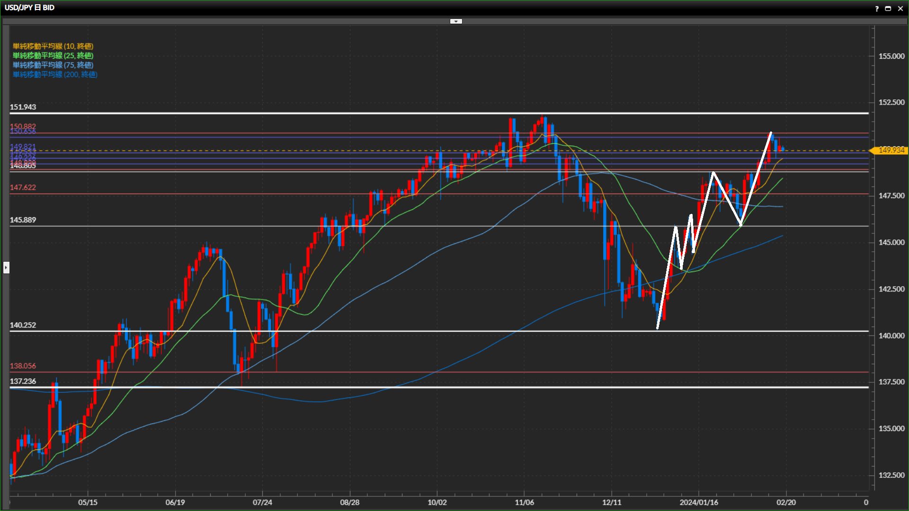Click the 137.236 white support line label
The image size is (909, 511).
[x=23, y=381]
